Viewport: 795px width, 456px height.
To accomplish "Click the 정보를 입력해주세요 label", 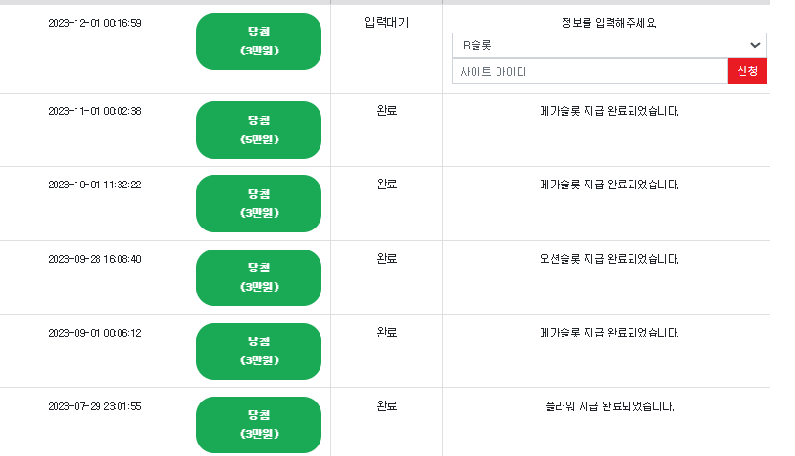I will pos(608,23).
